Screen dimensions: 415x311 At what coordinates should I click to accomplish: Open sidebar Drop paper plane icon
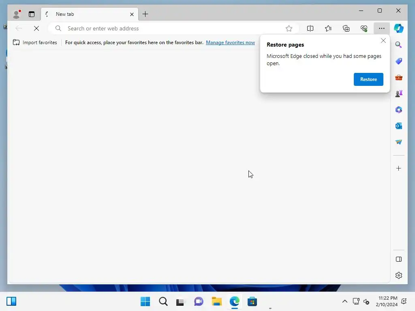[399, 142]
